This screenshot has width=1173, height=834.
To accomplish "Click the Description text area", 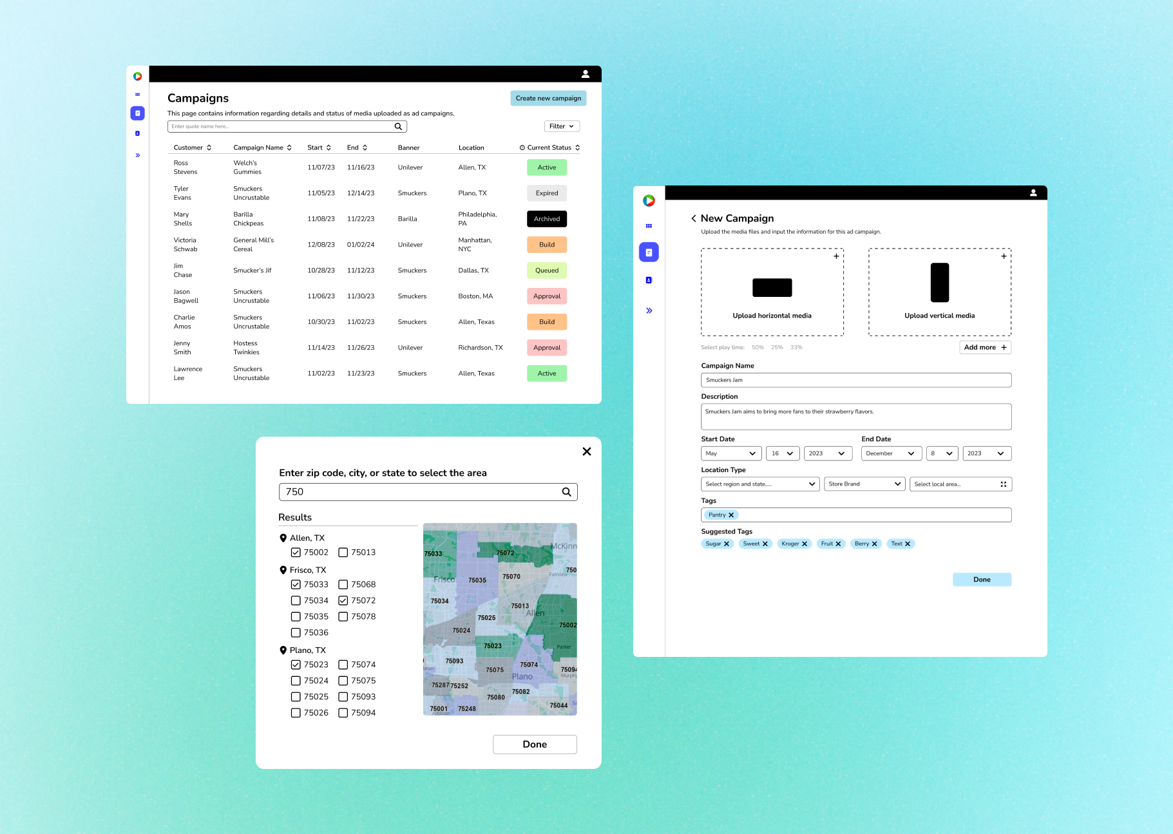I will [856, 417].
